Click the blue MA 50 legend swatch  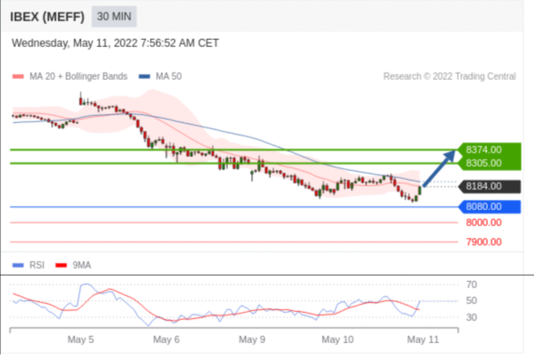[x=145, y=76]
